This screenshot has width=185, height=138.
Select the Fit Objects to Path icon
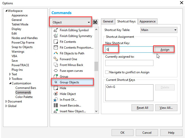(56, 53)
